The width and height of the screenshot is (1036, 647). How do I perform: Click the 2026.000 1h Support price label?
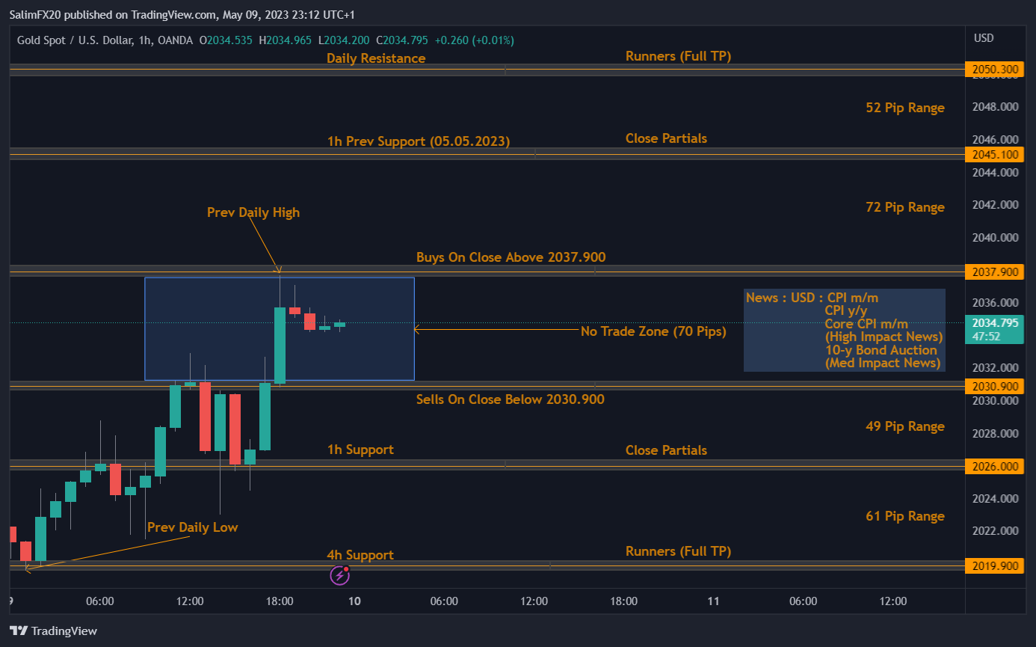click(x=994, y=465)
